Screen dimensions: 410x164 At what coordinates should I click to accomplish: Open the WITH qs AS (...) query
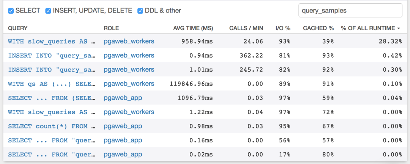52,84
